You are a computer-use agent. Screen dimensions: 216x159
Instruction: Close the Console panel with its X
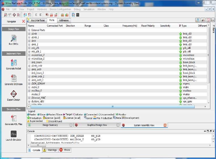(213, 131)
